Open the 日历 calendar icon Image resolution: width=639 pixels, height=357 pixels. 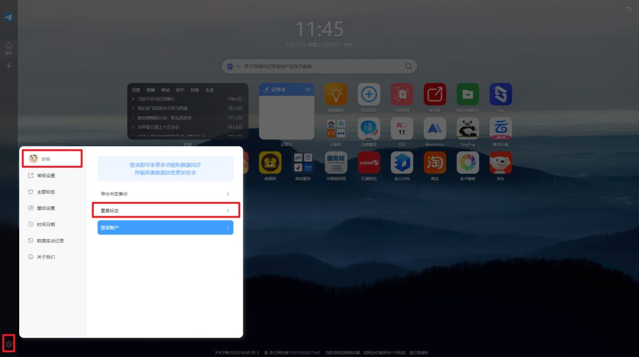click(402, 128)
